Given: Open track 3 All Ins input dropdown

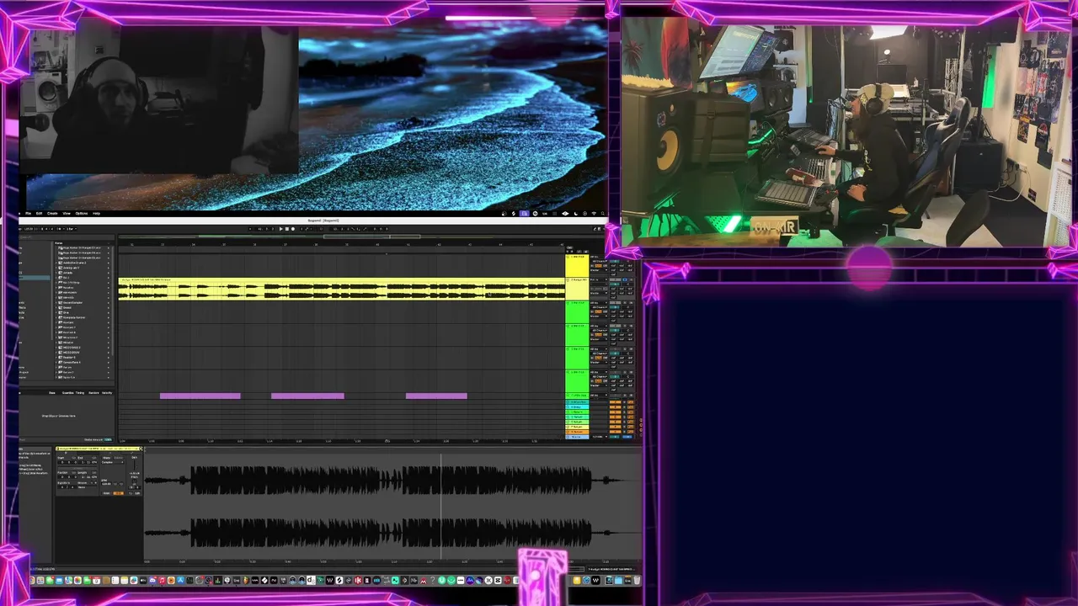Looking at the screenshot, I should [x=599, y=303].
